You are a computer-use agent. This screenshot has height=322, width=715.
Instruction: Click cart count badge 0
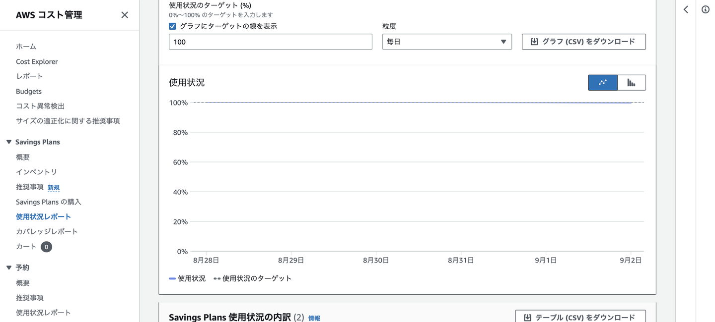tap(46, 247)
